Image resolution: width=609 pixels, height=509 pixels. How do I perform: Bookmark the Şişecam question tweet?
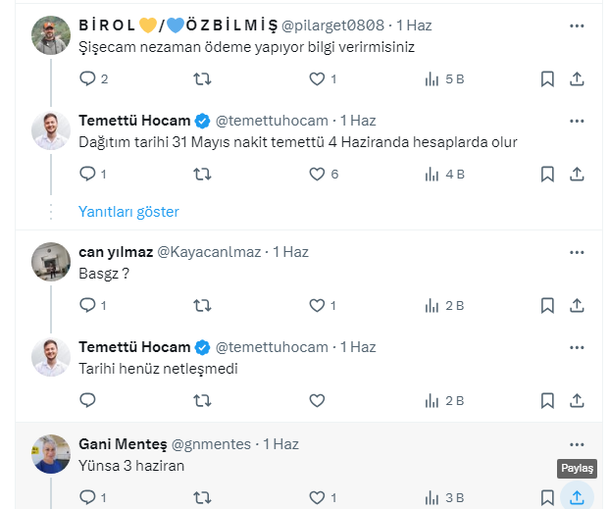pos(547,79)
